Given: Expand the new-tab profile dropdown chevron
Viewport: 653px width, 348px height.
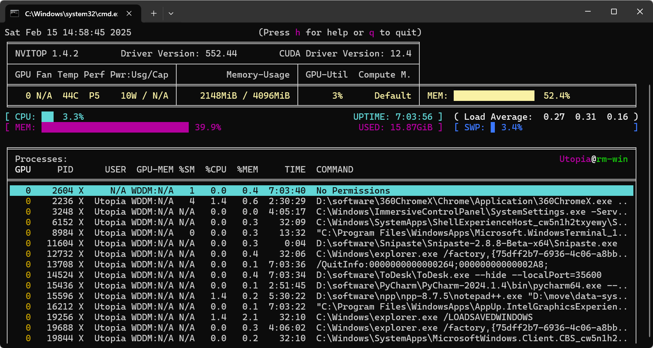Looking at the screenshot, I should 171,14.
